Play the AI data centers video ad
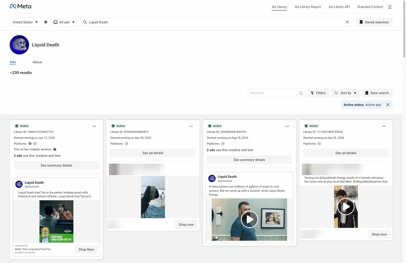This screenshot has width=406, height=263. [249, 219]
